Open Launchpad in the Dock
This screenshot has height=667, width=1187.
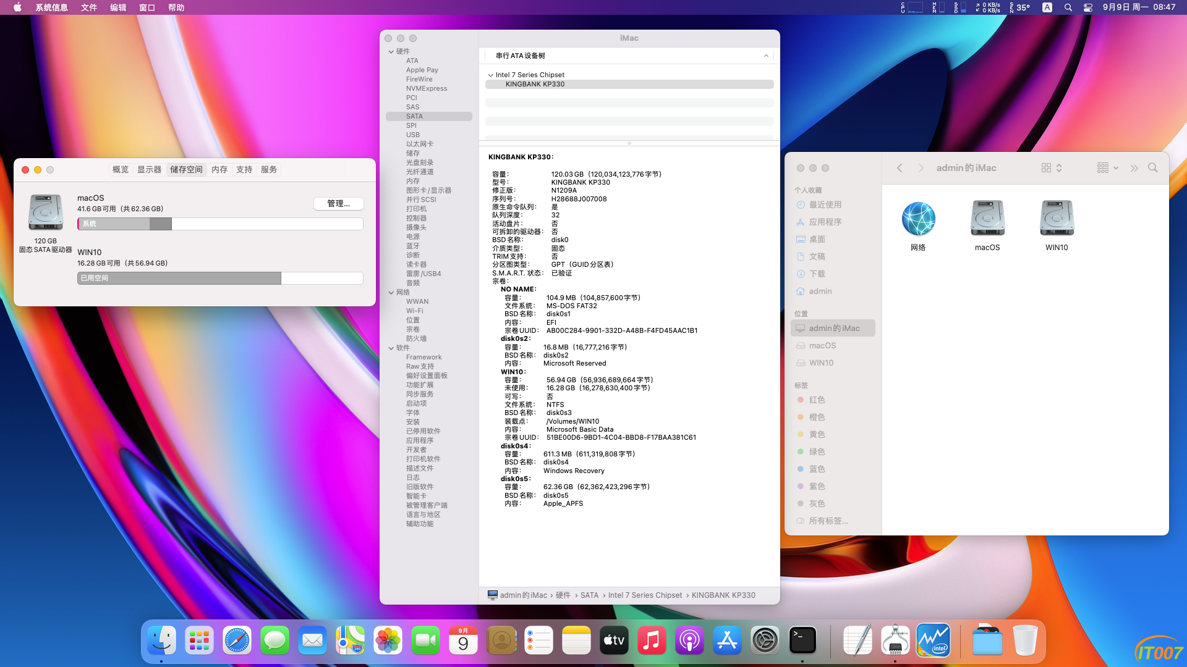pos(199,640)
